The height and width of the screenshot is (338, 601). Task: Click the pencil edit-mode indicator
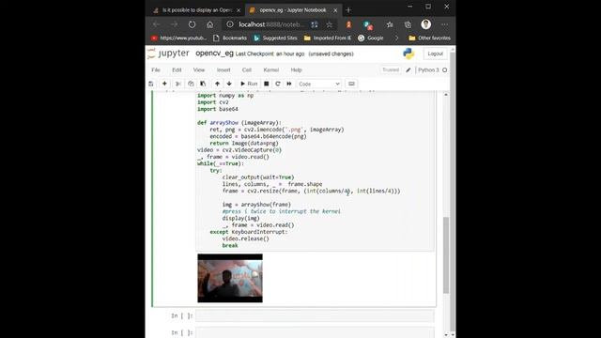pyautogui.click(x=408, y=69)
